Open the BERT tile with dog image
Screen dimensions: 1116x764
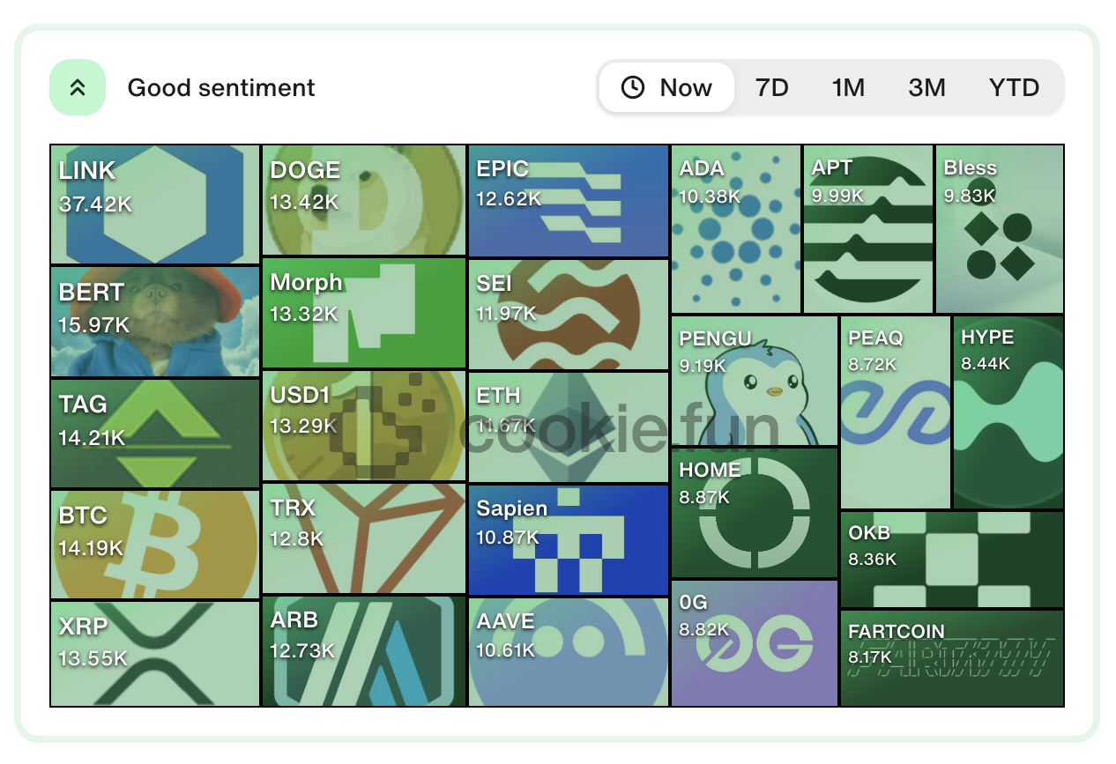coord(155,322)
